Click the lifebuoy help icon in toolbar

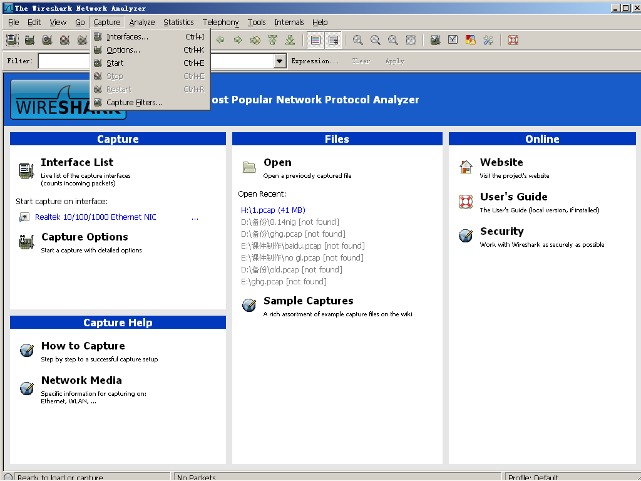click(513, 40)
